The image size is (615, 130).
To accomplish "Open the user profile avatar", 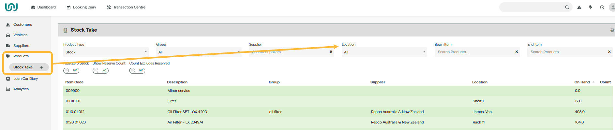I will pos(612,7).
